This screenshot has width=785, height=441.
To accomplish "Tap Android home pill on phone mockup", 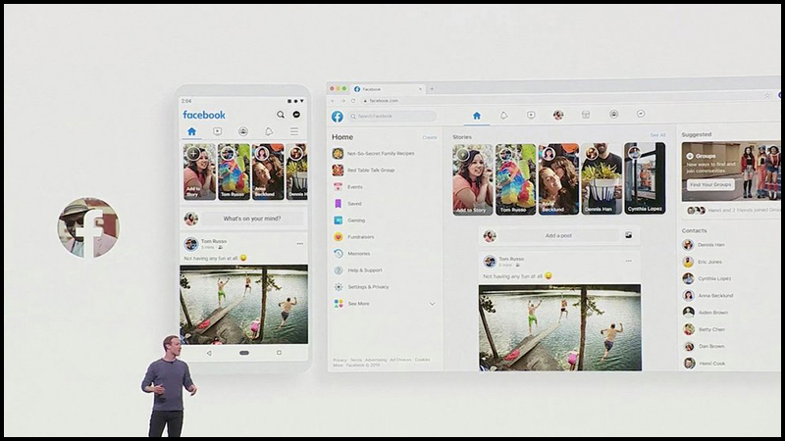I will point(243,353).
